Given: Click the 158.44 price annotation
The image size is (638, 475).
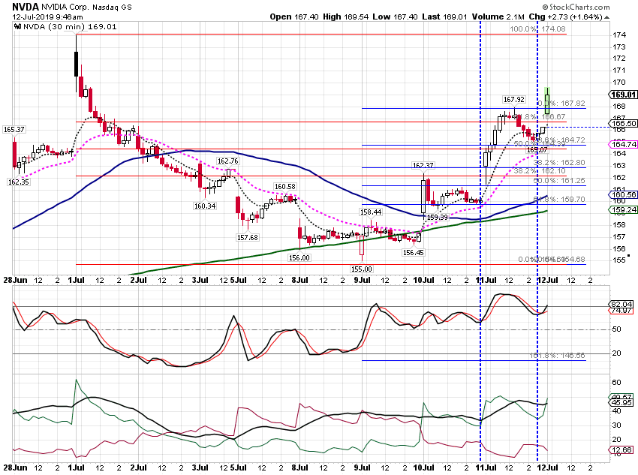Looking at the screenshot, I should point(371,212).
